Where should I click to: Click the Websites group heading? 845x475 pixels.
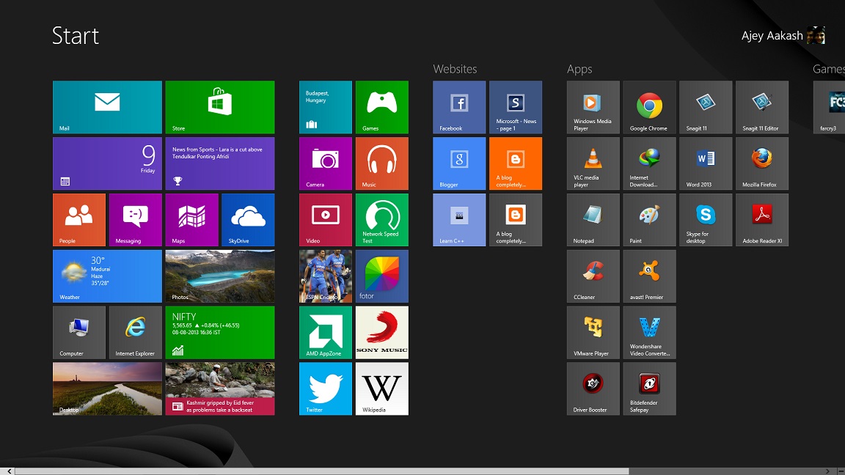point(455,69)
